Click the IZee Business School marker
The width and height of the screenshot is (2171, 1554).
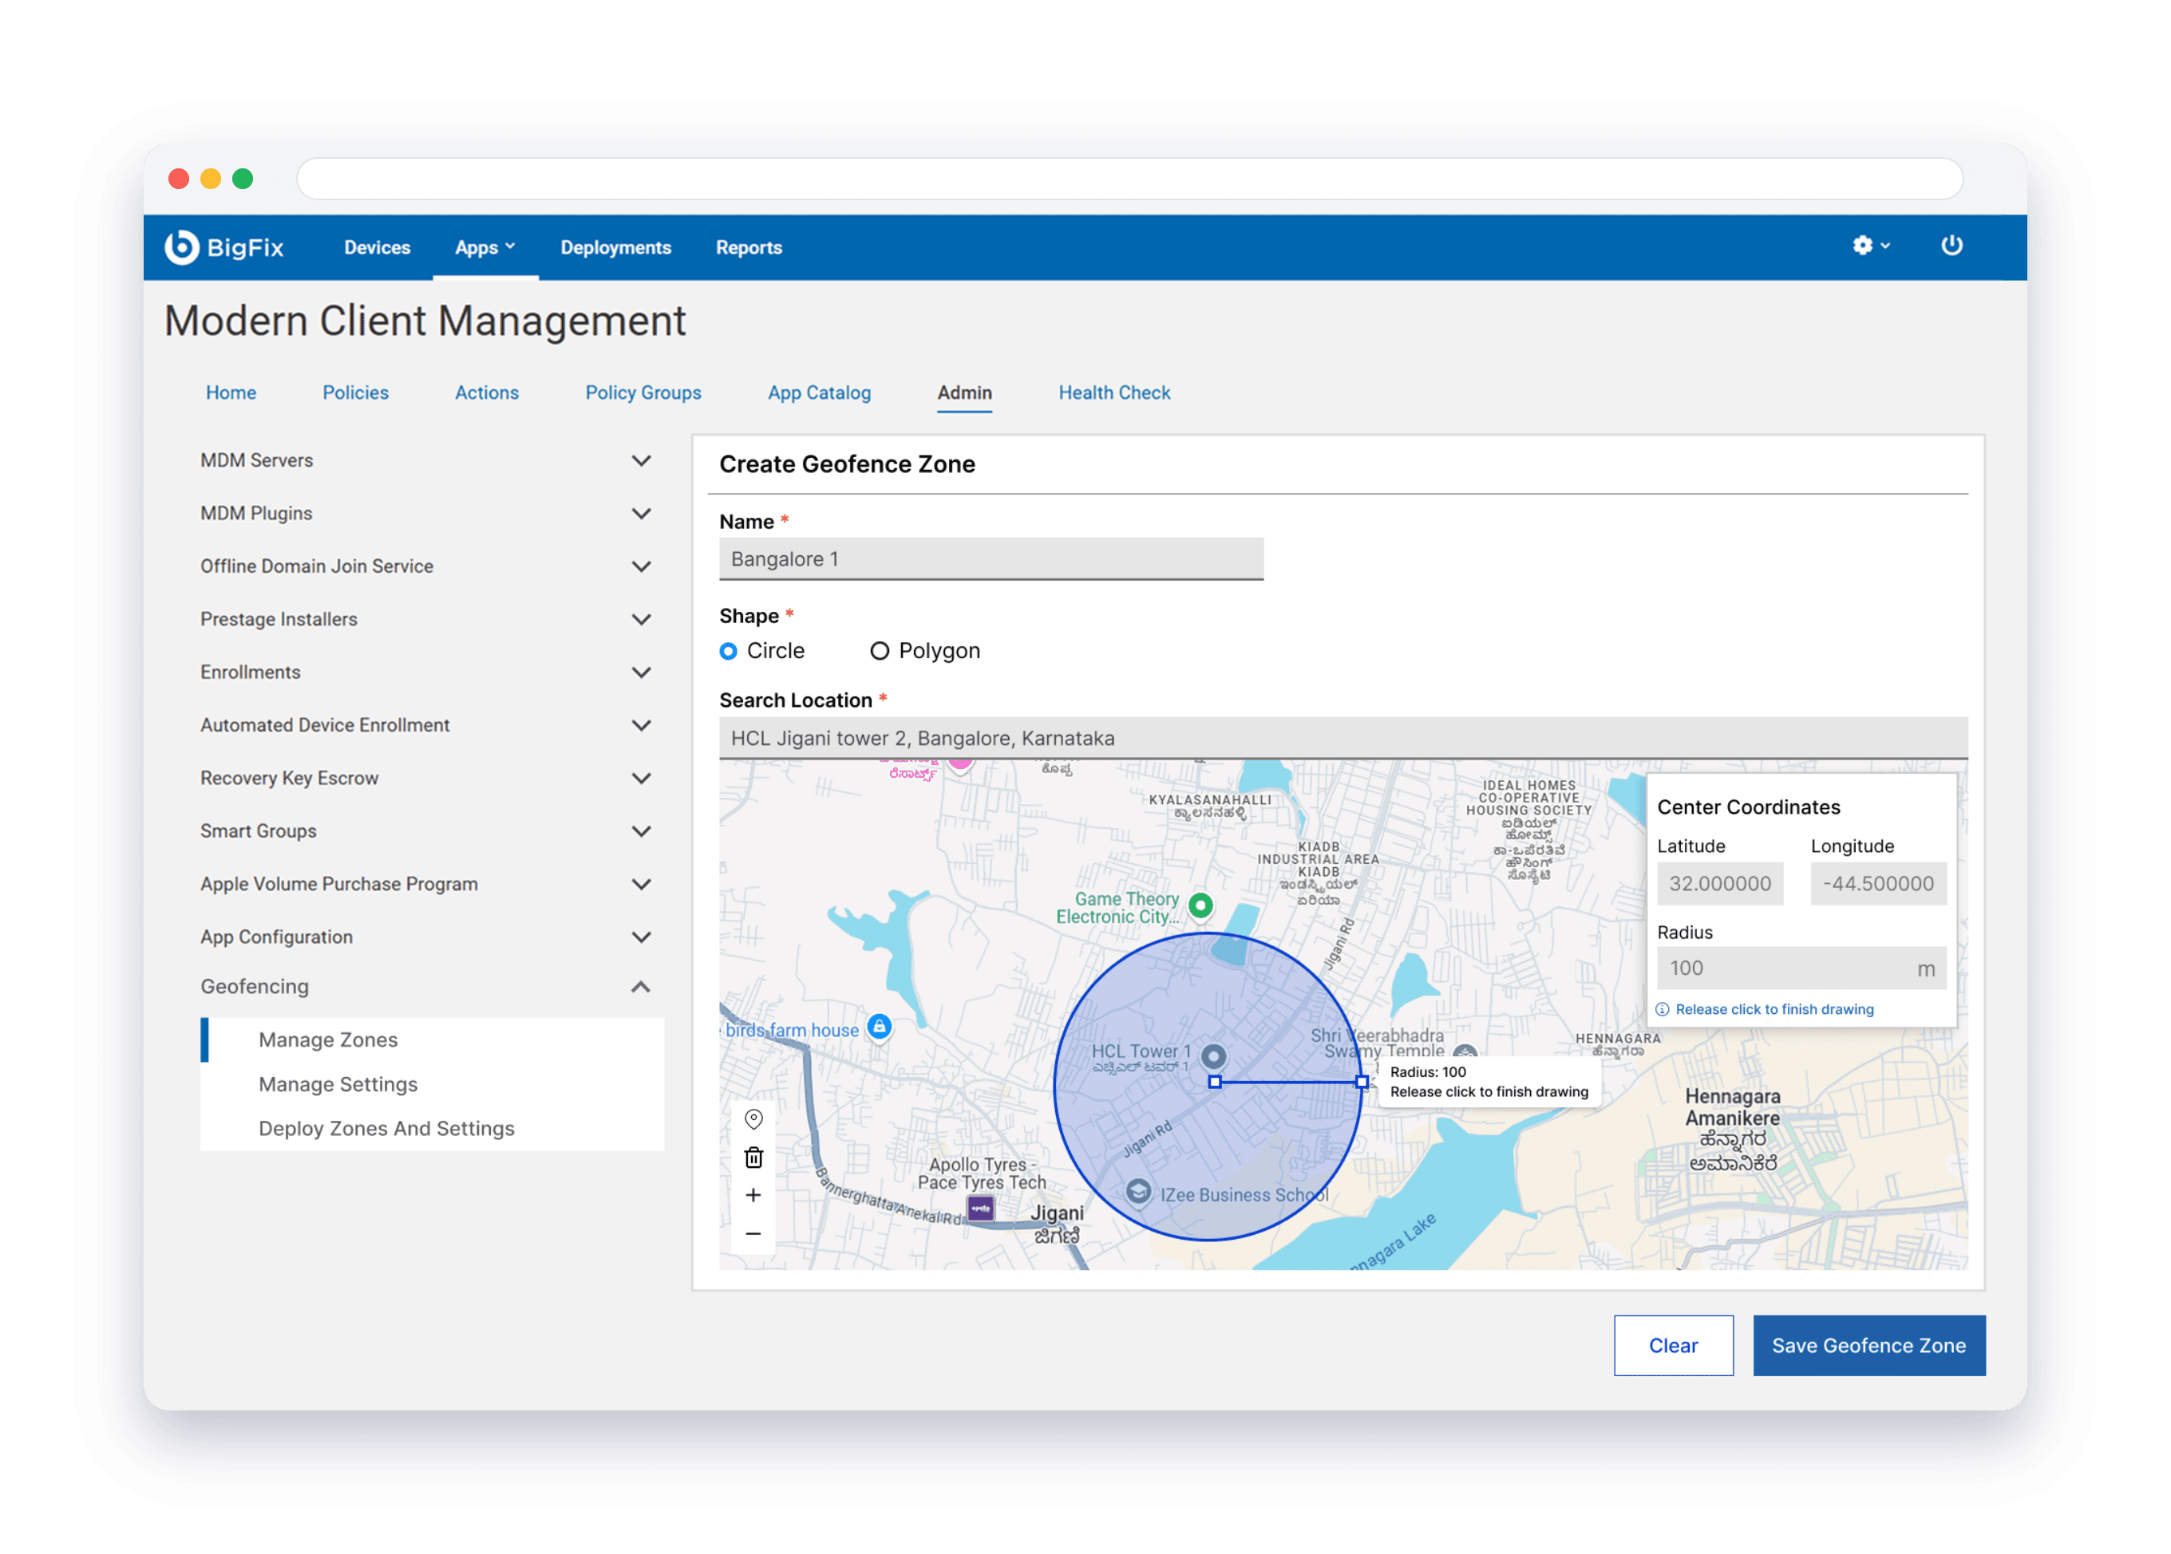1137,1193
